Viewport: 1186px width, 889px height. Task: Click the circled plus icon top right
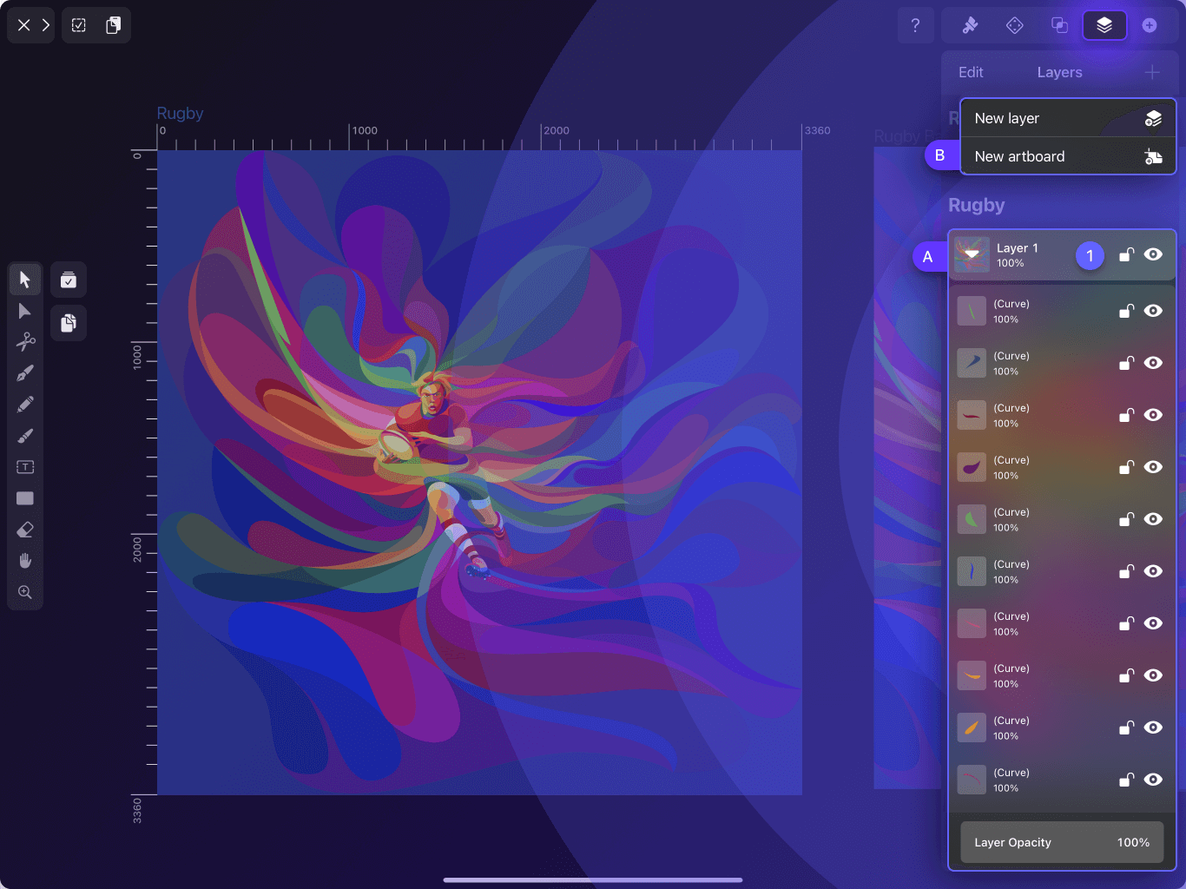pos(1150,25)
